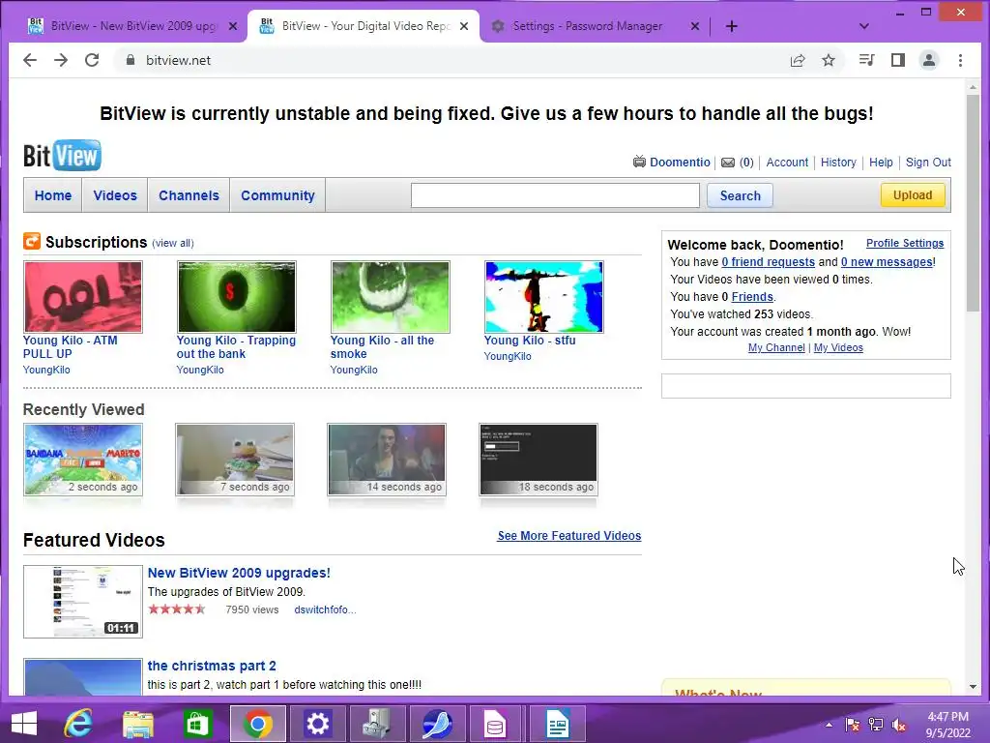This screenshot has height=743, width=990.
Task: Click in the BitView search field
Action: click(555, 195)
